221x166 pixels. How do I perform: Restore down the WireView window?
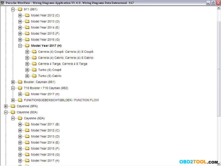click(x=213, y=3)
